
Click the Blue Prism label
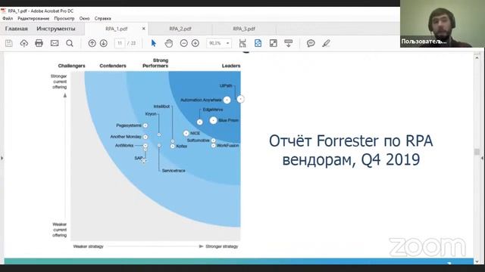tap(229, 120)
